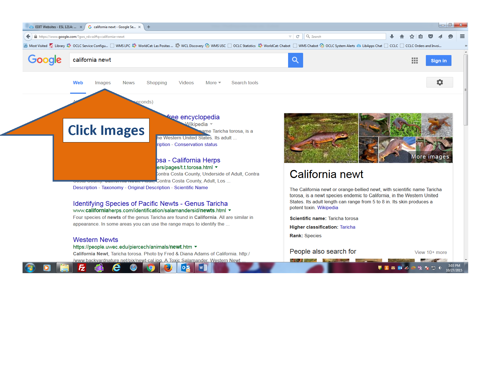Reload the page with the refresh icon
496x383 pixels.
(x=298, y=36)
